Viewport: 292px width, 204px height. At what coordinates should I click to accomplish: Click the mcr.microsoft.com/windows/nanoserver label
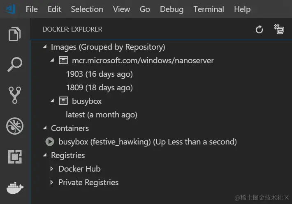(143, 61)
